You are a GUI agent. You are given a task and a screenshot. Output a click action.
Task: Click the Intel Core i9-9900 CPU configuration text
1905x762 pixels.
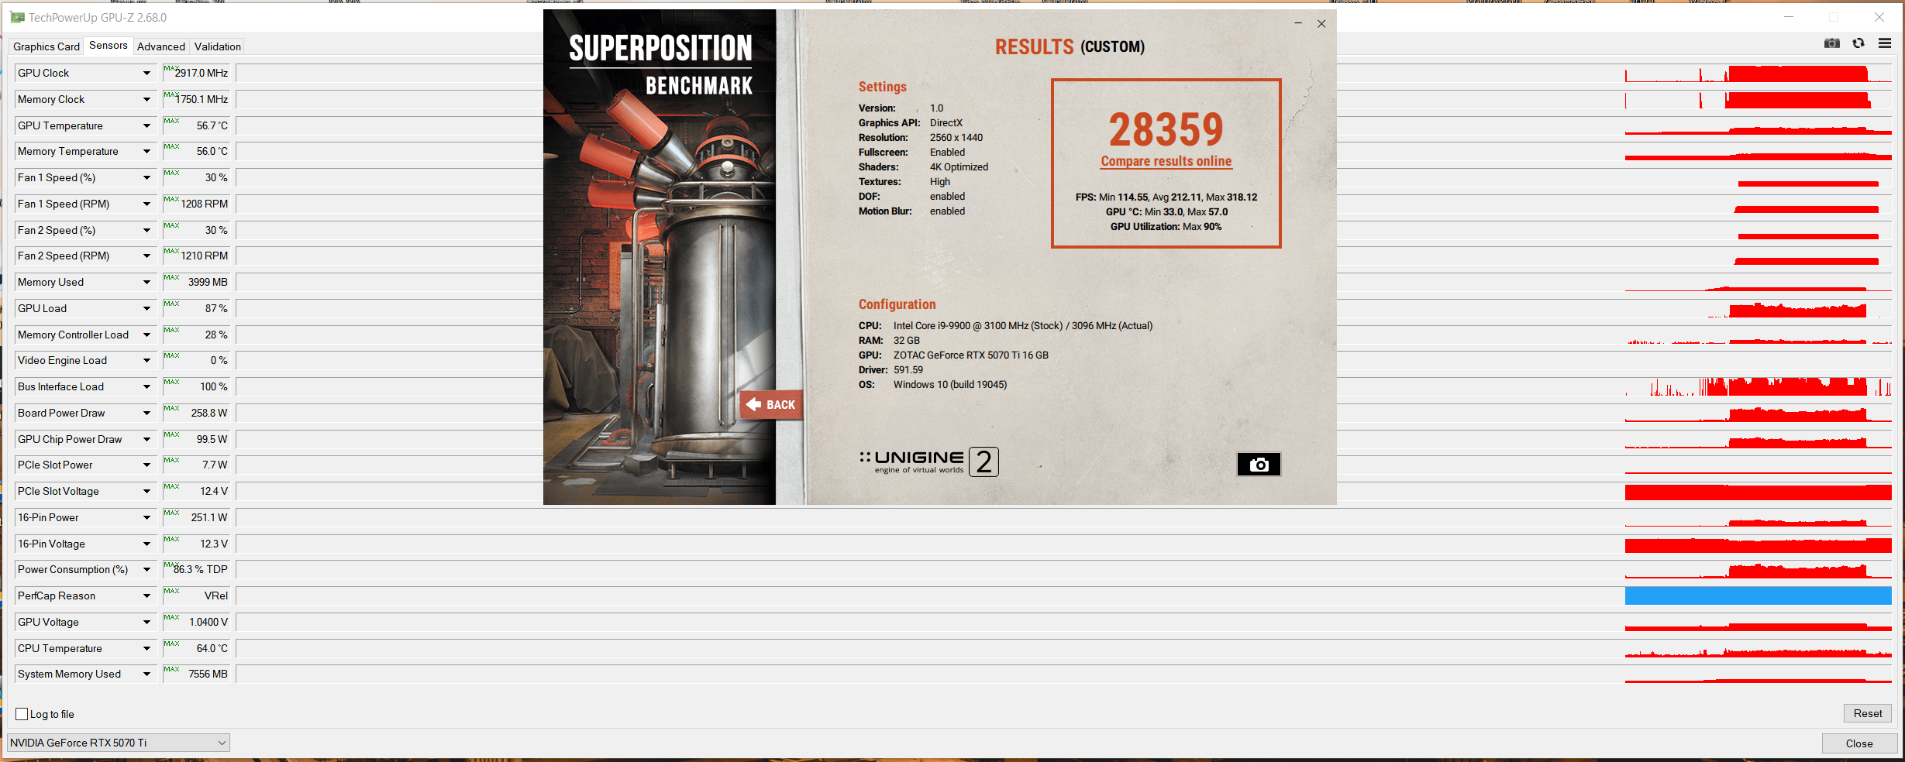coord(1023,326)
